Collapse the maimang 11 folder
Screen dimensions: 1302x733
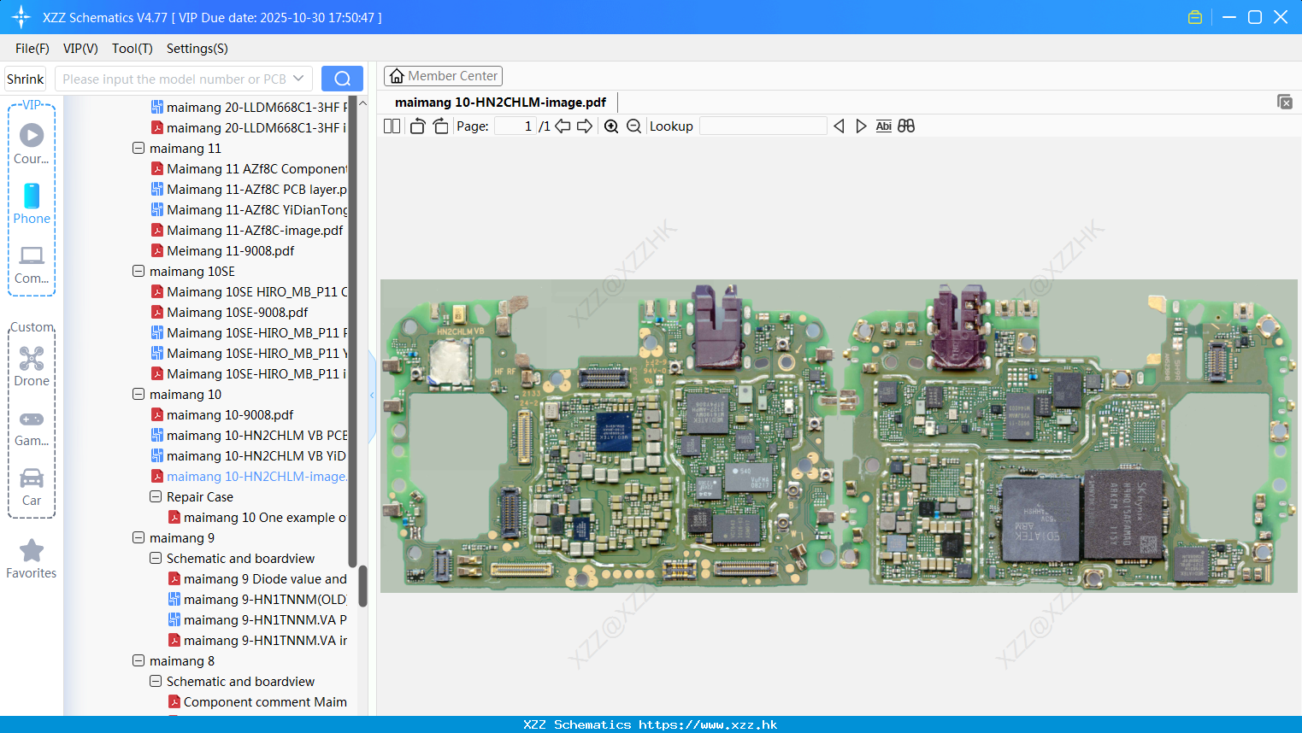tap(138, 148)
